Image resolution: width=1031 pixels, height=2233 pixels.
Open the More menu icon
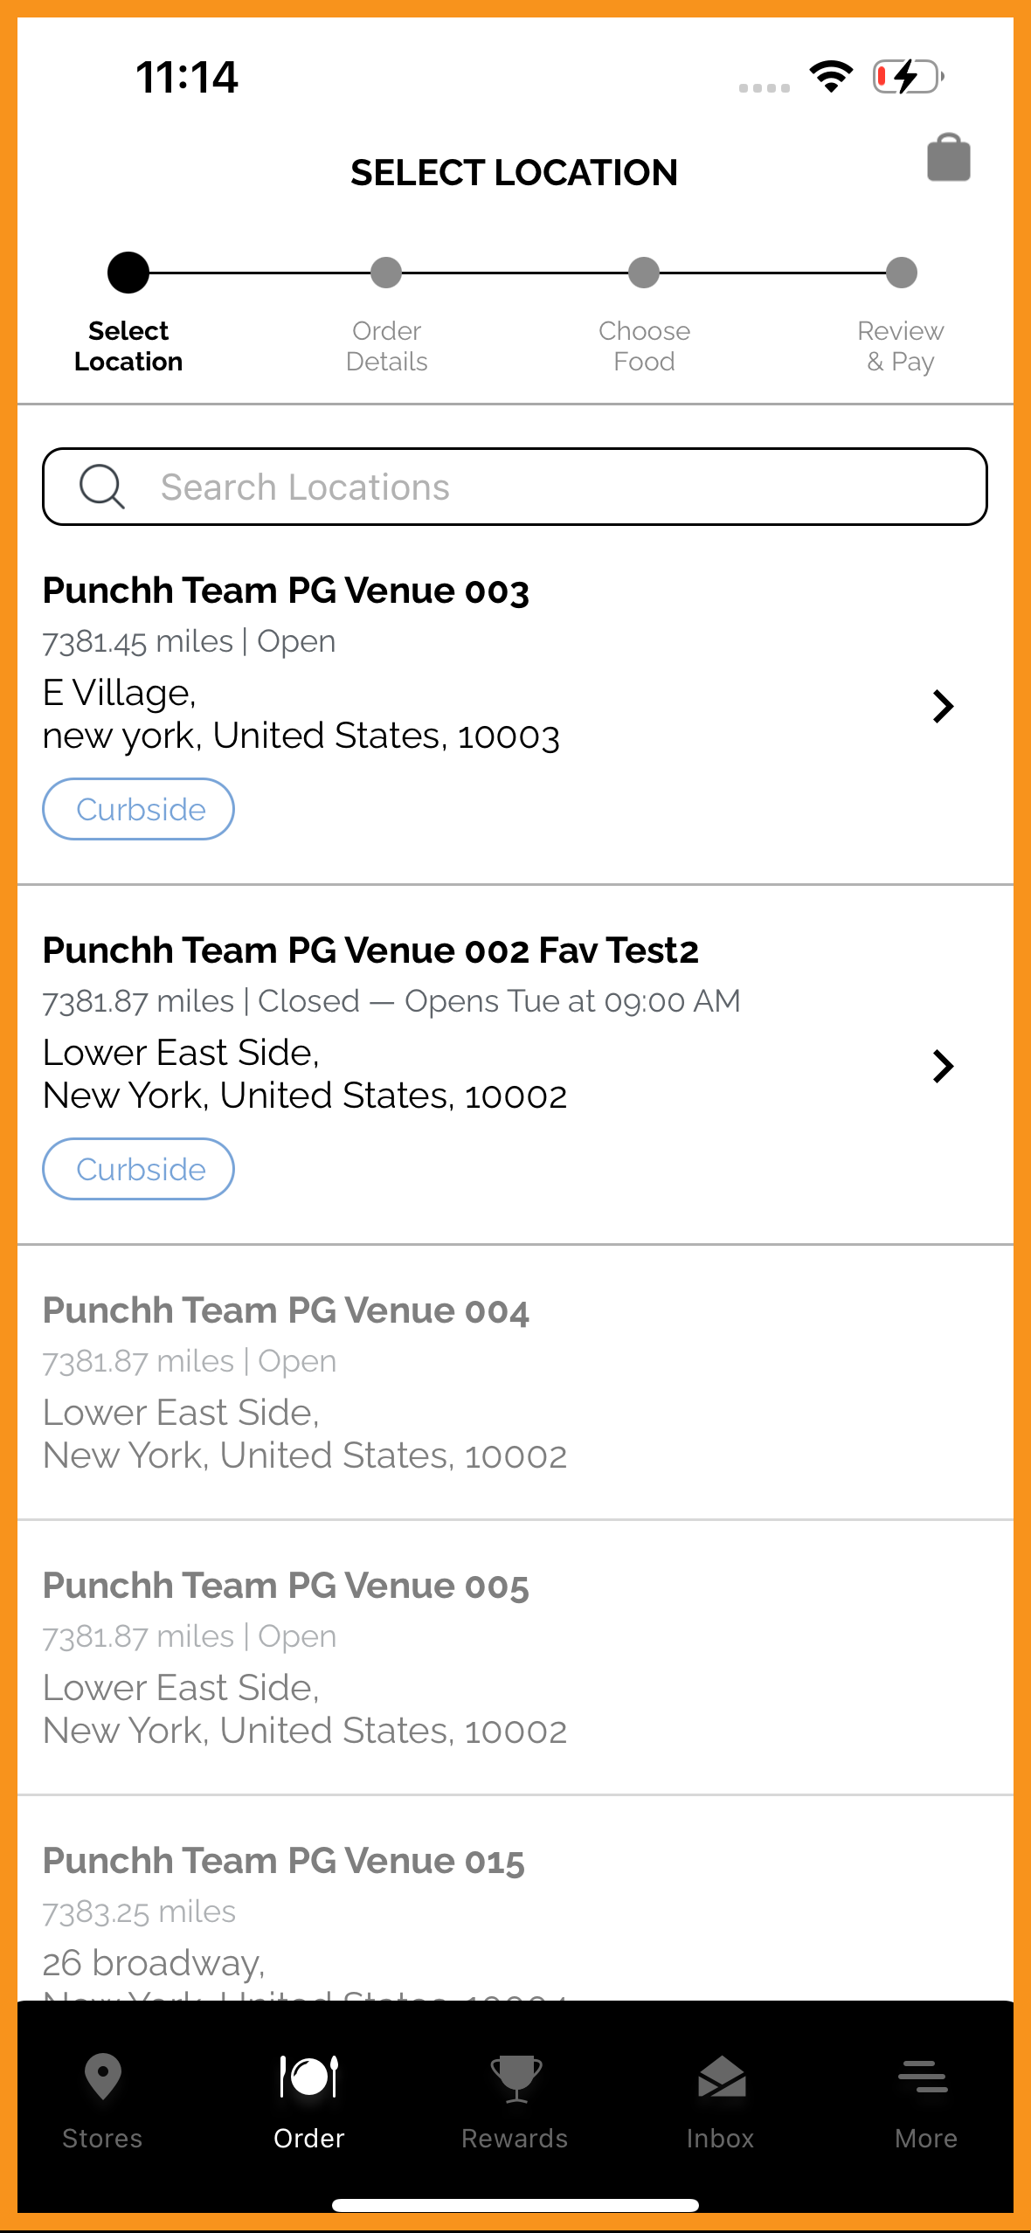pos(924,2077)
